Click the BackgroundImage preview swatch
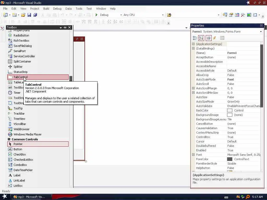Viewport: 267px width, 200px height. 229,115
